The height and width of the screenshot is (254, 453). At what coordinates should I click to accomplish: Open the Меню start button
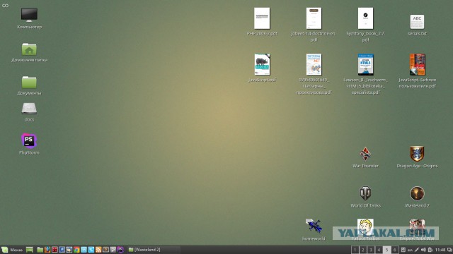(x=12, y=250)
